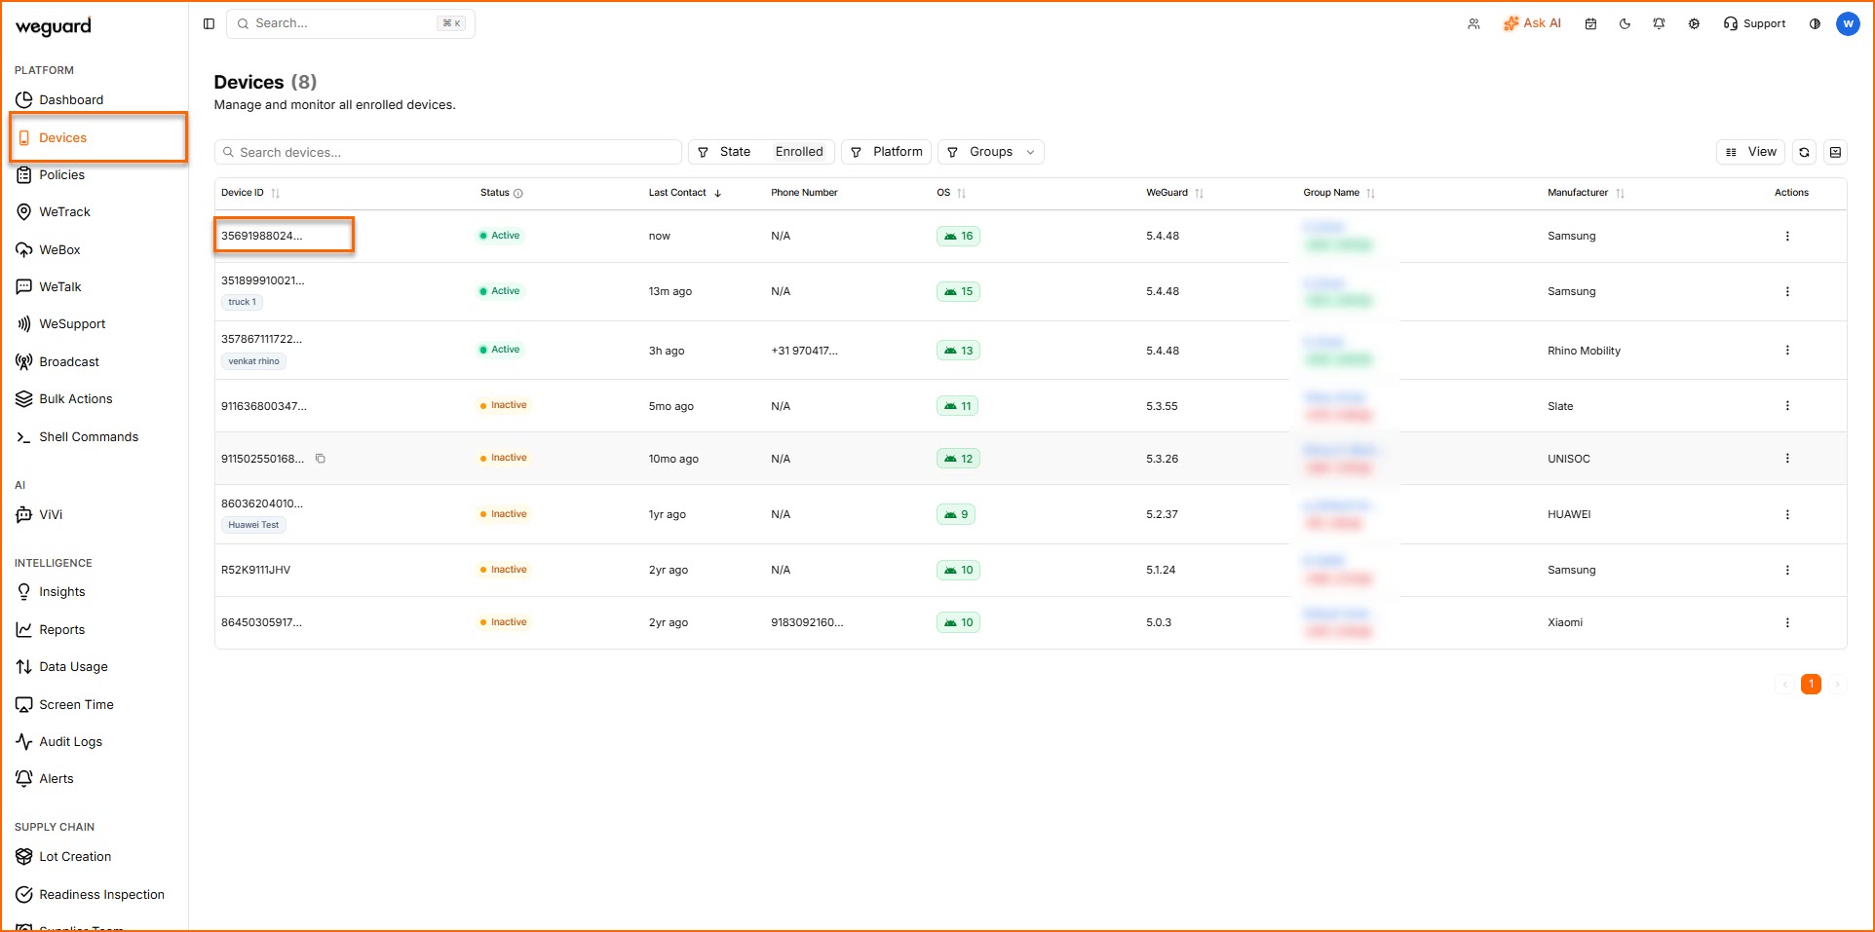Screen dimensions: 1875x932
Task: Open Shell Commands from sidebar
Action: point(88,437)
